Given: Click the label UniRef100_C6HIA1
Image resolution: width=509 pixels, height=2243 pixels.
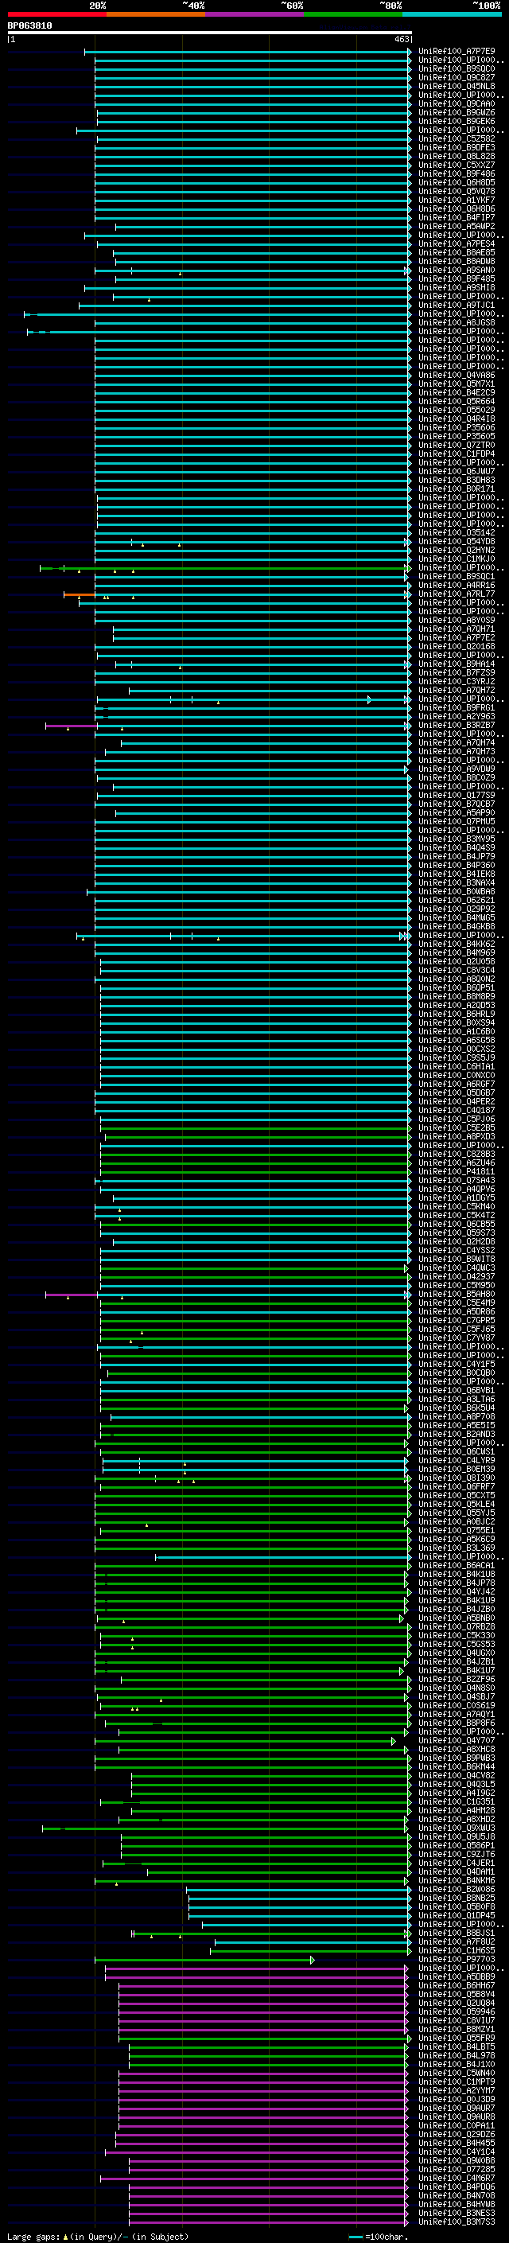Looking at the screenshot, I should point(457,1067).
